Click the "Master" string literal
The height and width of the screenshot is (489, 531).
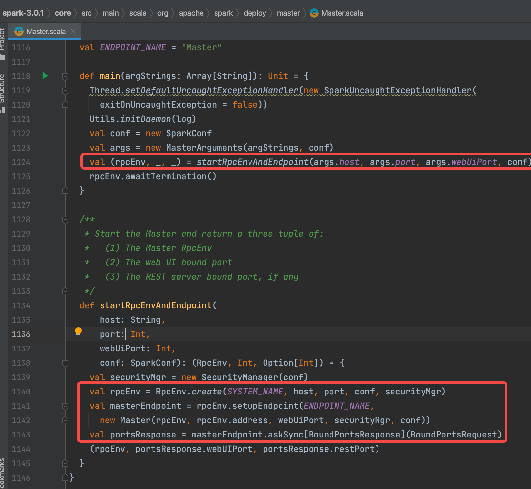tap(202, 47)
